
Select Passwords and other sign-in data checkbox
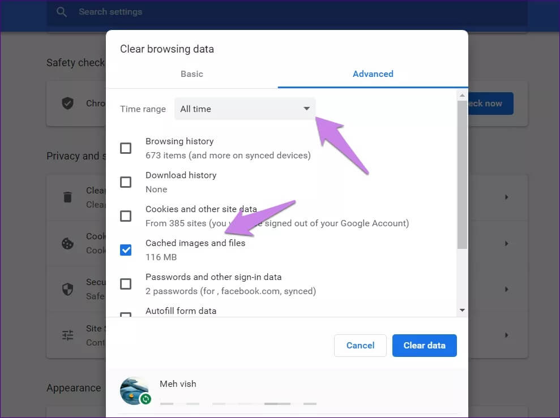(x=126, y=284)
